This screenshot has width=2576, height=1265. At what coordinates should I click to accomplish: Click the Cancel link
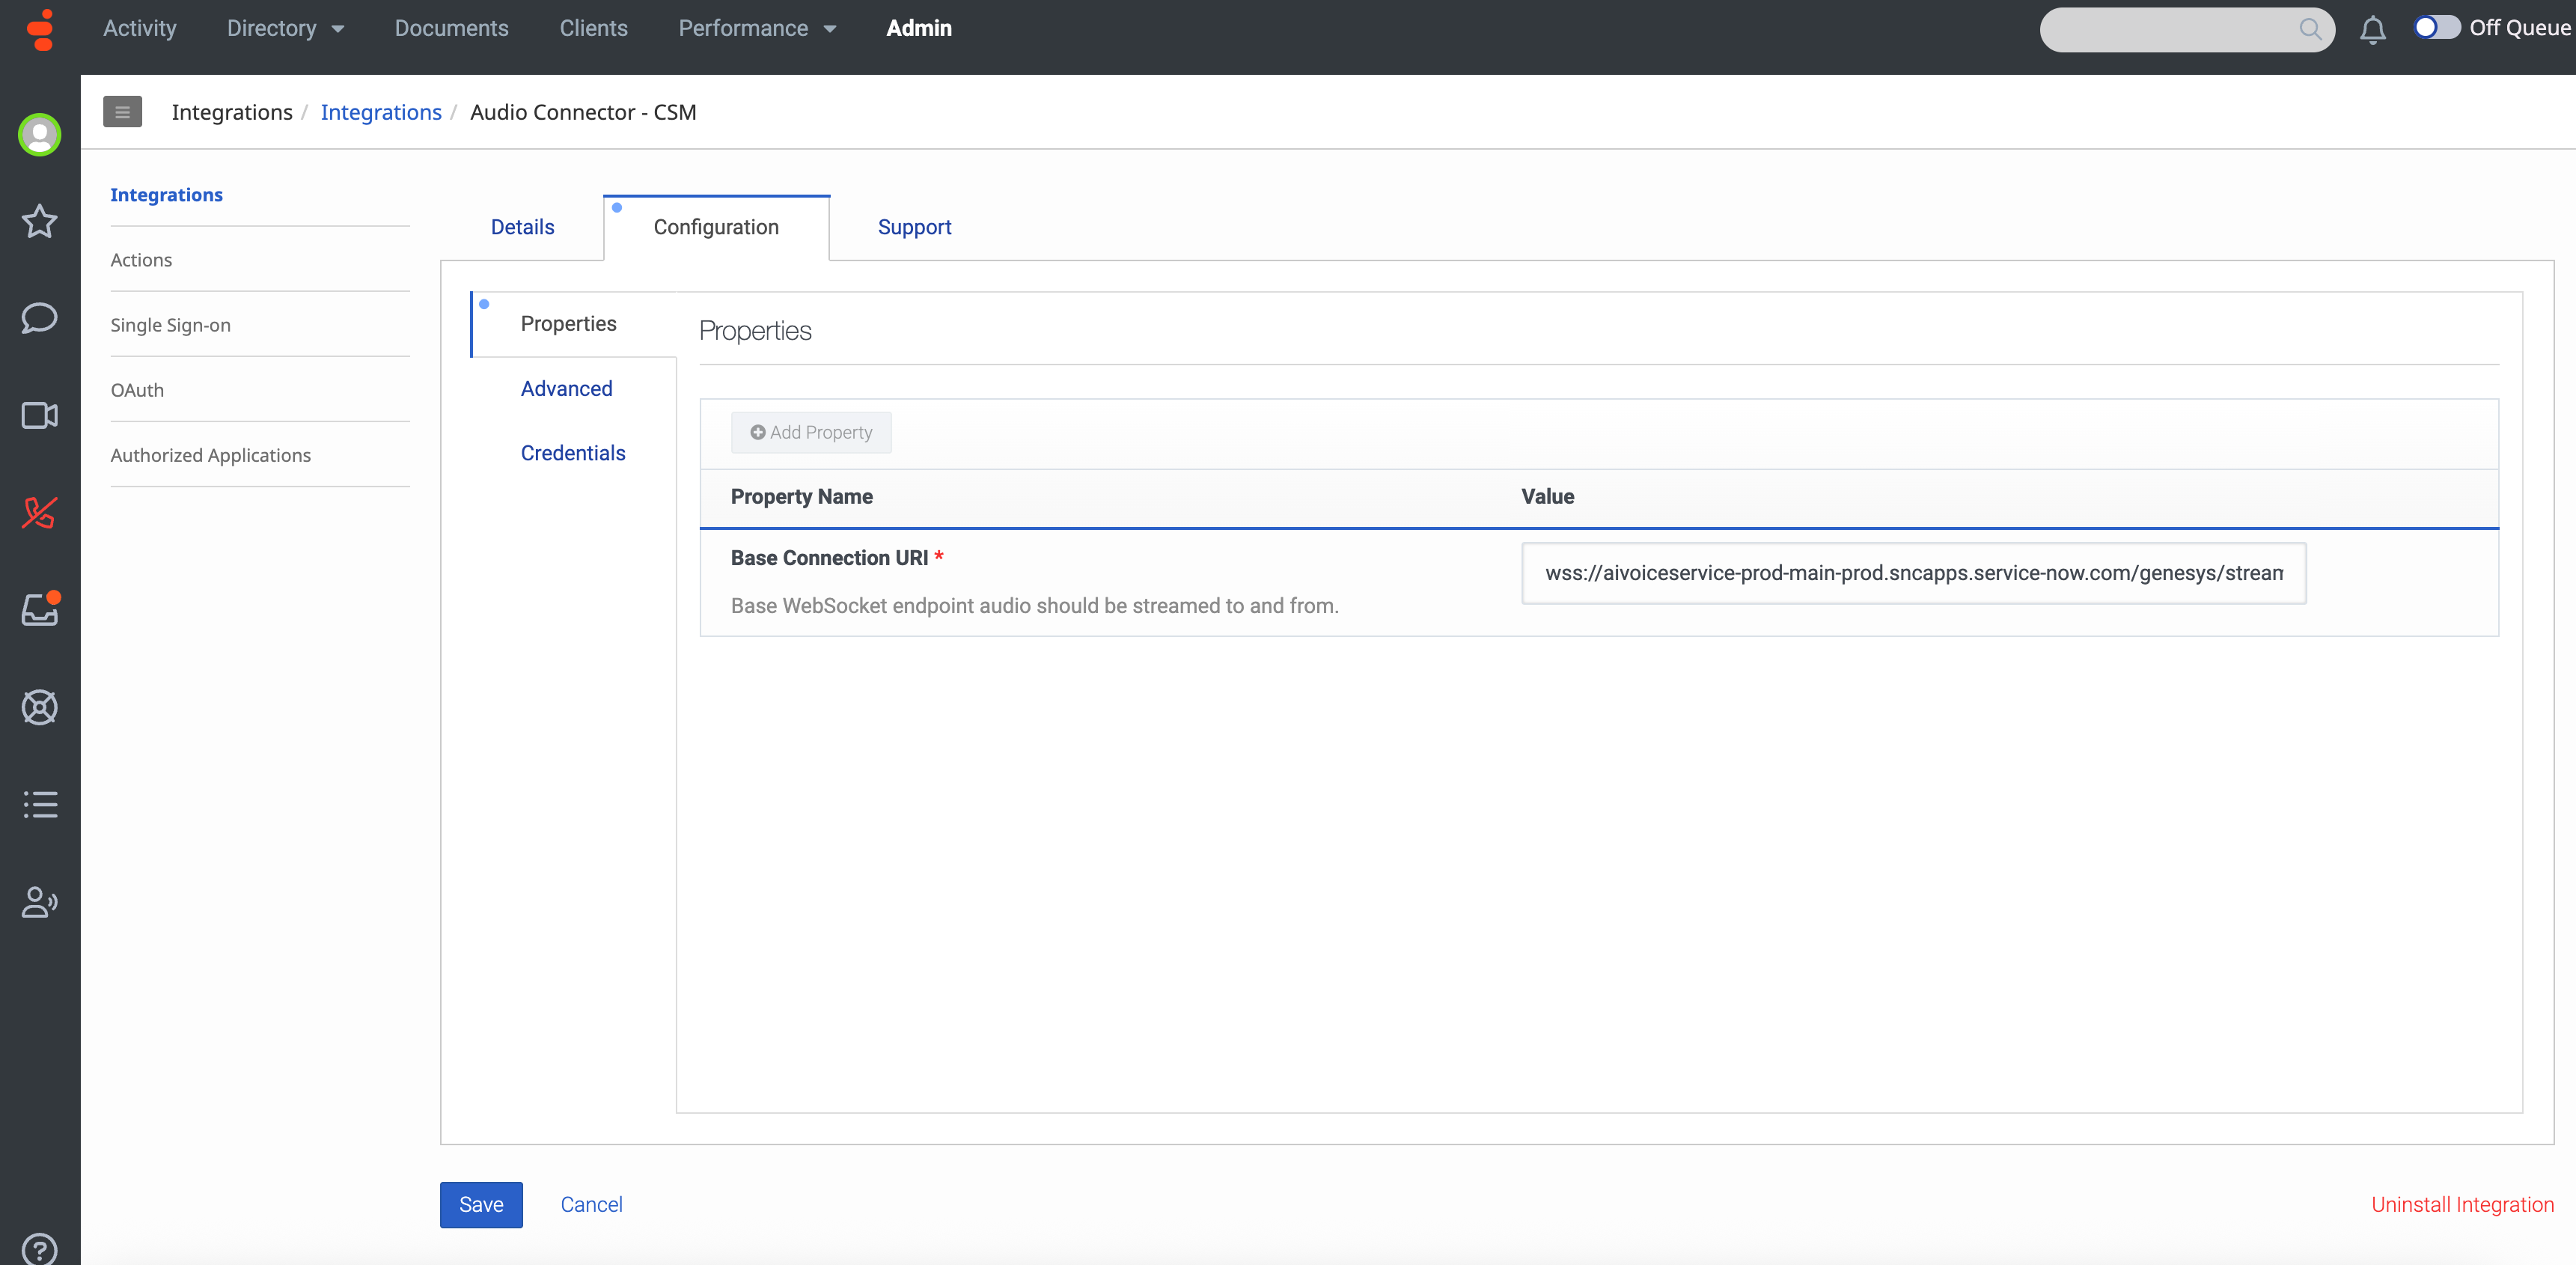(591, 1204)
